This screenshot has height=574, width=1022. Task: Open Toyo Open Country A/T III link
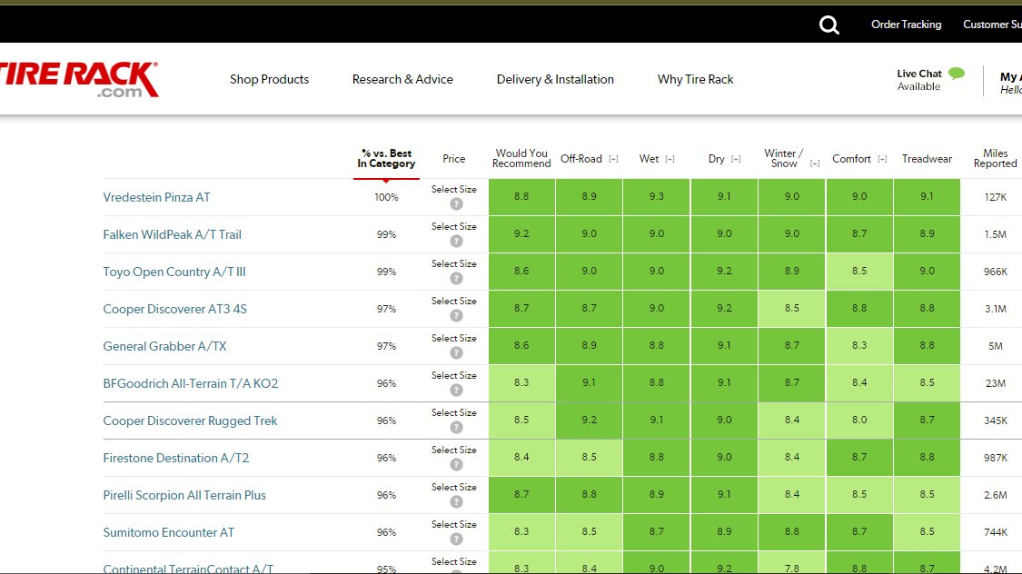tap(174, 272)
